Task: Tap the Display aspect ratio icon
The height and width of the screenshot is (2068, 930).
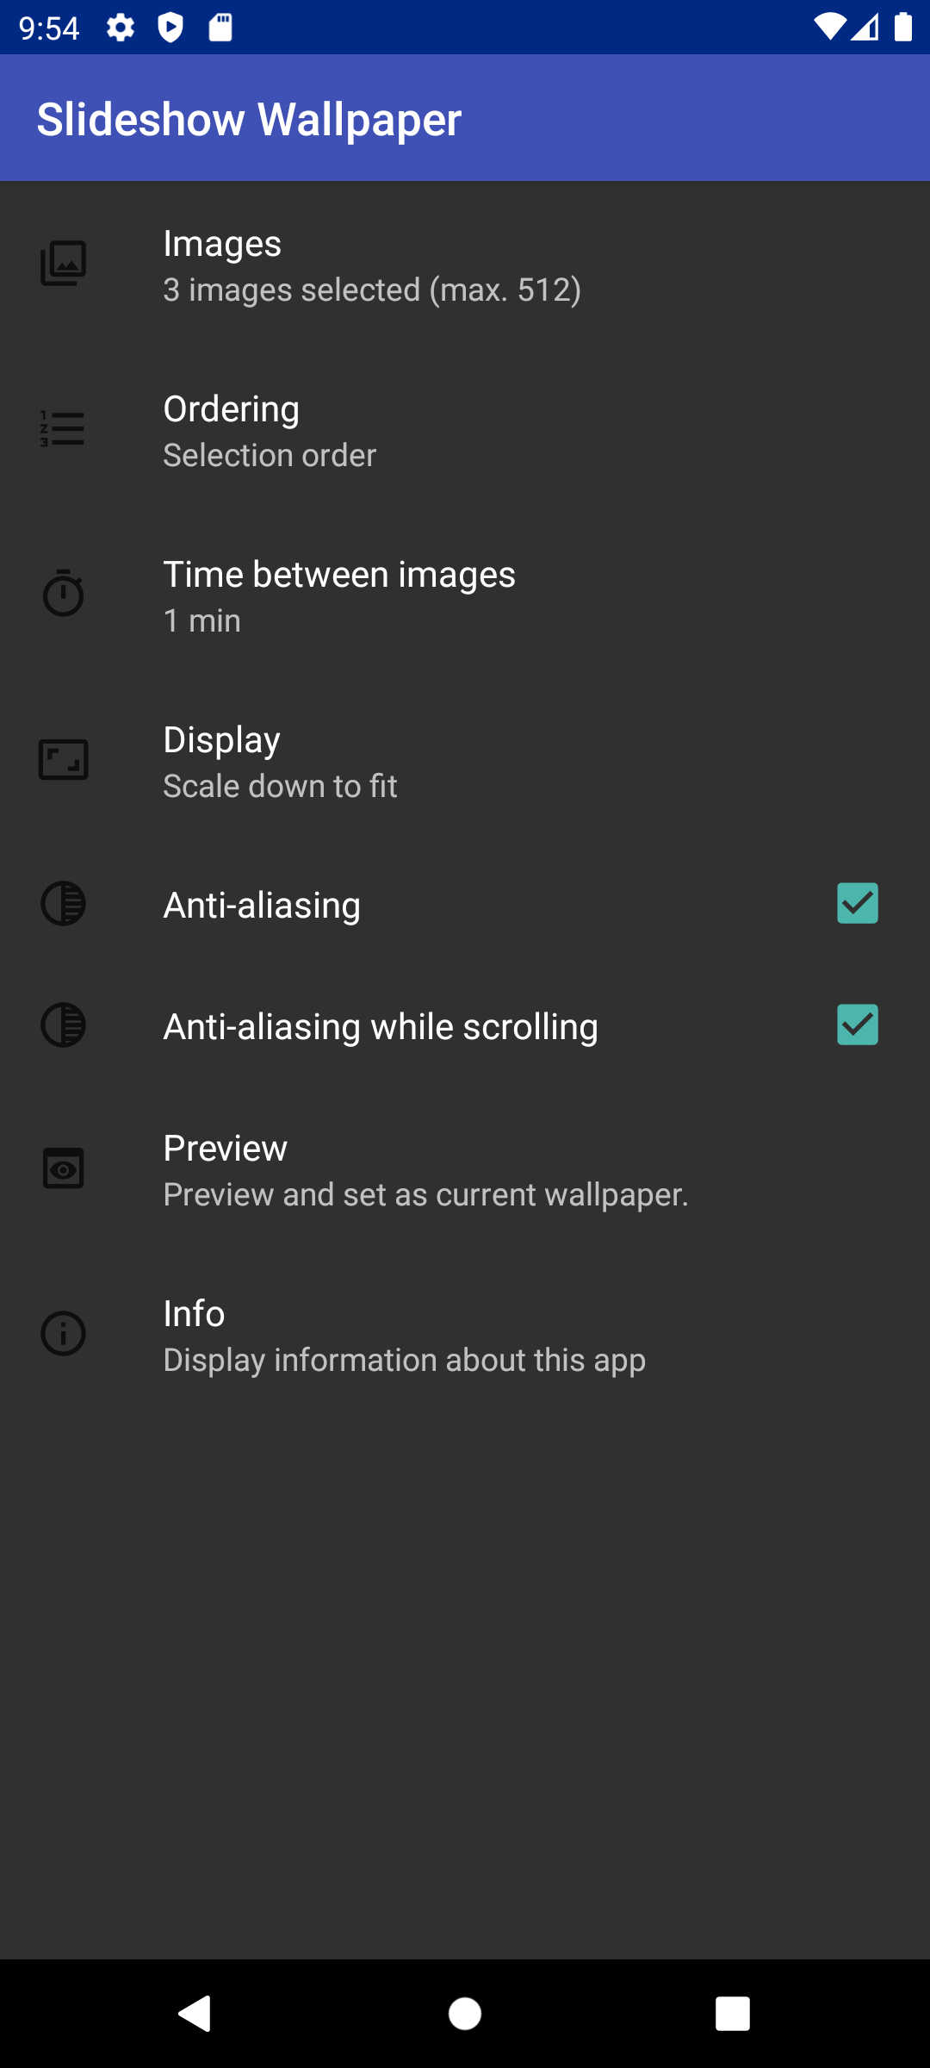Action: pyautogui.click(x=64, y=760)
